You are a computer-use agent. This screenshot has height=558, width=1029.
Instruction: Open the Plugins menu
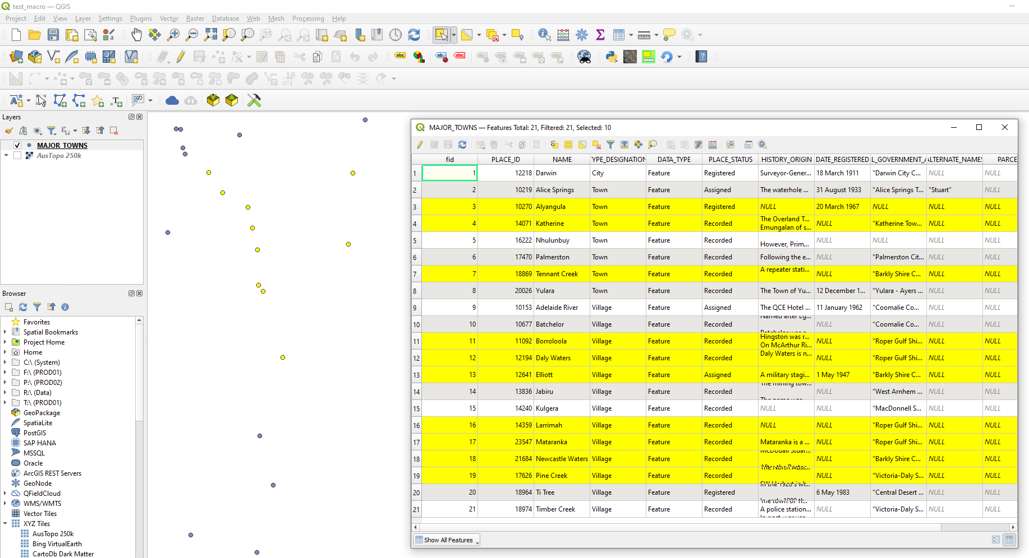coord(141,18)
